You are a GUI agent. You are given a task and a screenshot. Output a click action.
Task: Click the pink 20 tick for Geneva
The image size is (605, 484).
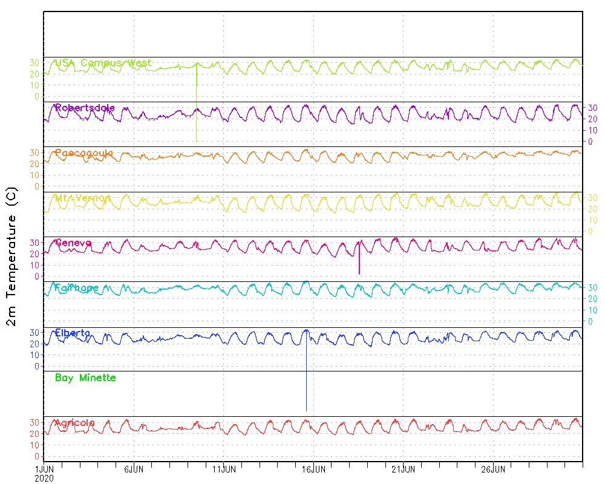(x=34, y=254)
